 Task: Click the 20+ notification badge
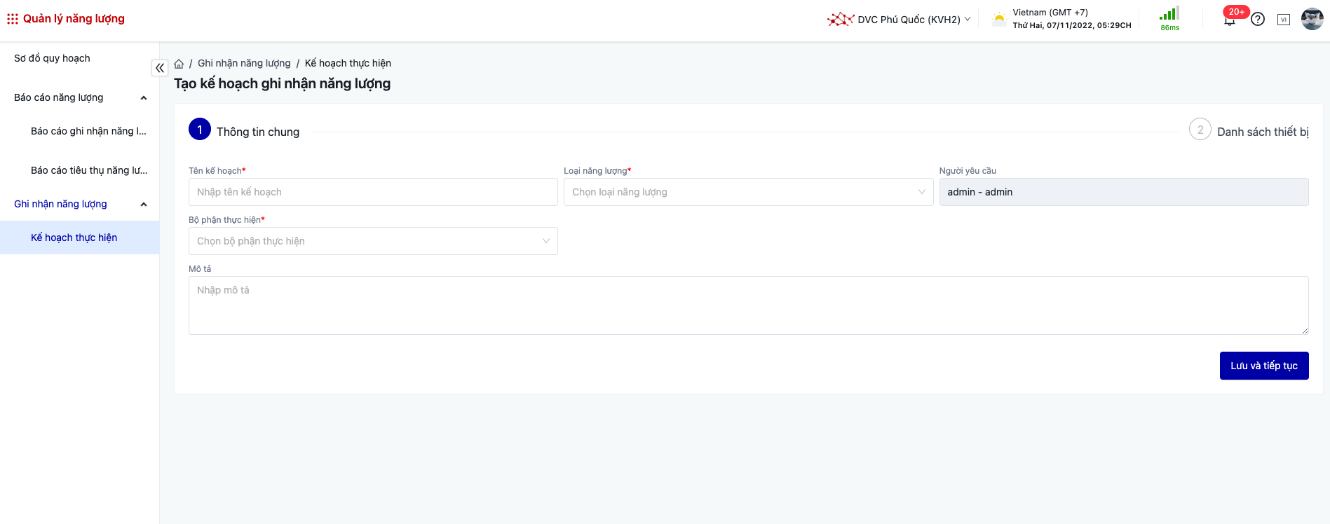click(x=1237, y=12)
